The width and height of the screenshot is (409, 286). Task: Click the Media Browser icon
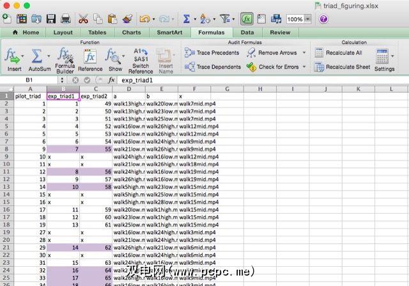(275, 19)
